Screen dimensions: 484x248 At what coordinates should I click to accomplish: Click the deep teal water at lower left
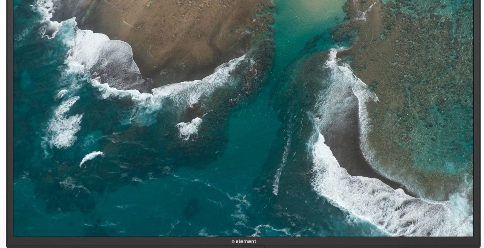62,207
